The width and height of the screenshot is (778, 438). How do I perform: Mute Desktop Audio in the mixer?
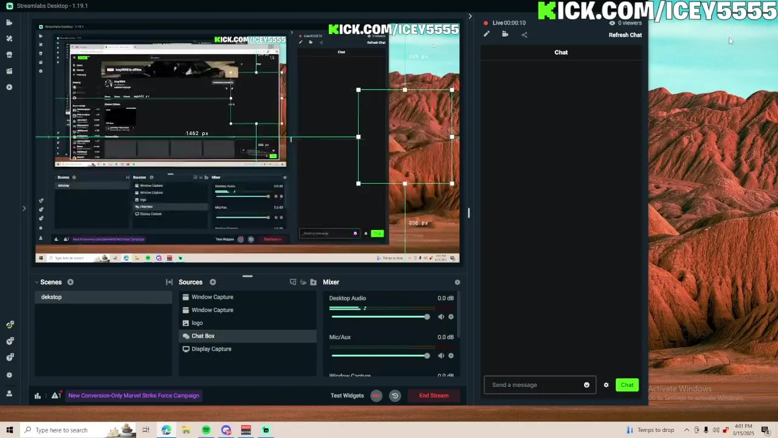click(x=441, y=317)
